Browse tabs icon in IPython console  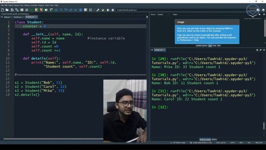pos(152,50)
